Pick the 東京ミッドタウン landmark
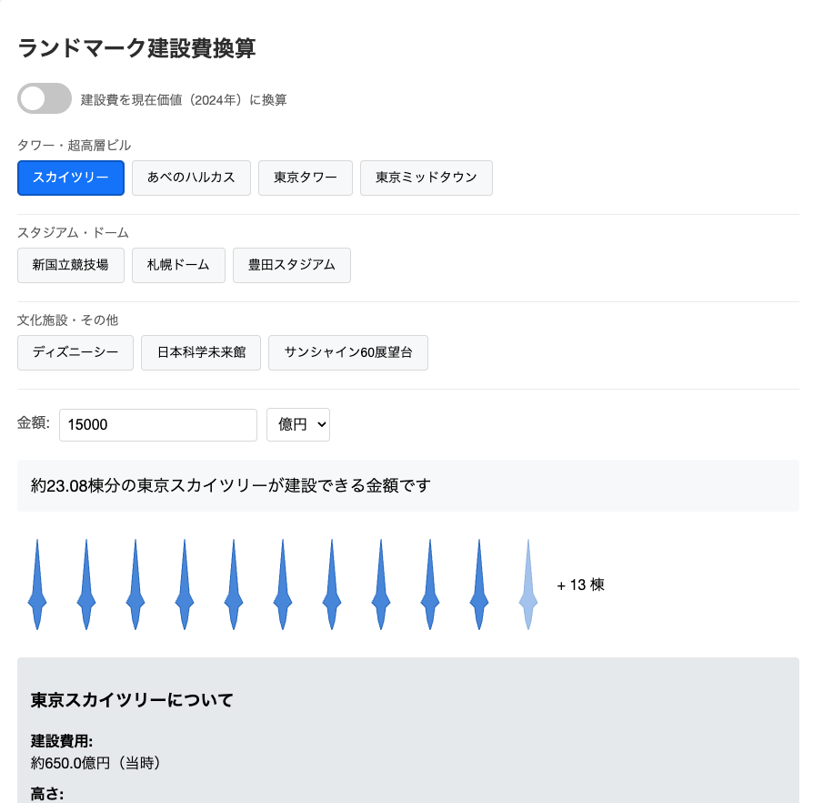813x803 pixels. pyautogui.click(x=427, y=178)
